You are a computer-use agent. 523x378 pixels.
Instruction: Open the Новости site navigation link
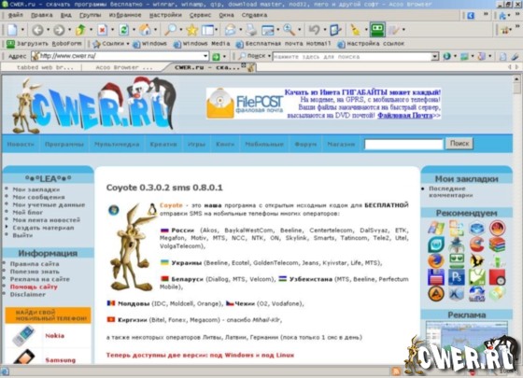(21, 144)
